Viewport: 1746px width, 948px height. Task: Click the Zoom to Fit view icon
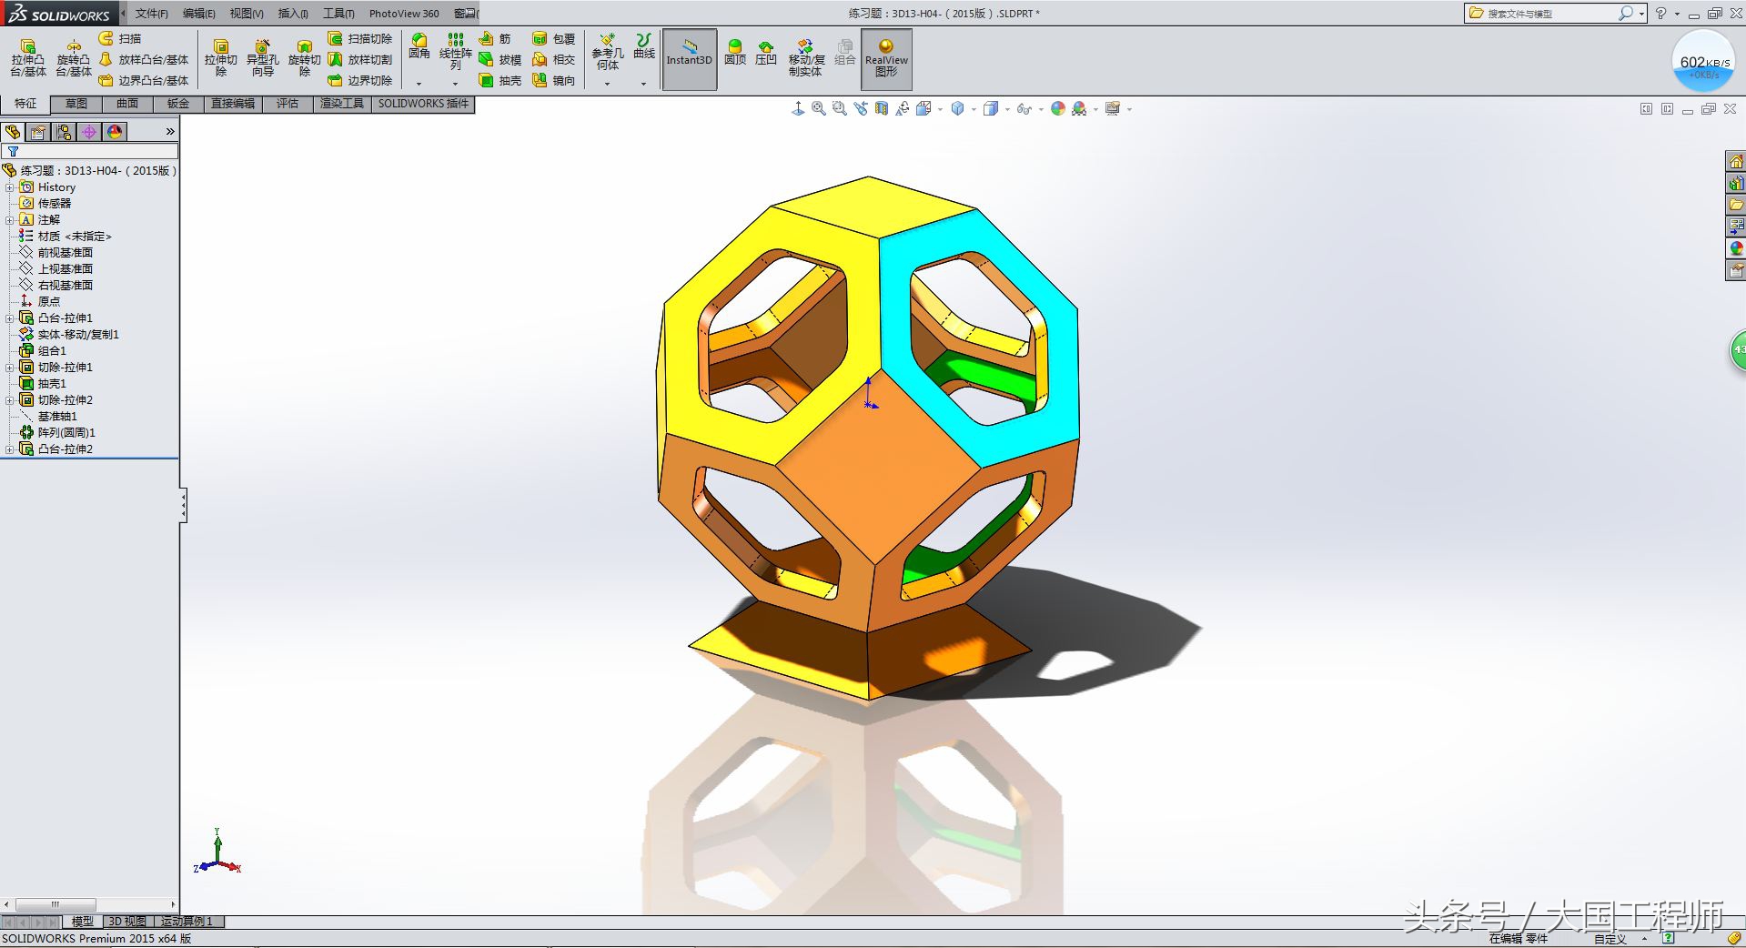tap(818, 108)
